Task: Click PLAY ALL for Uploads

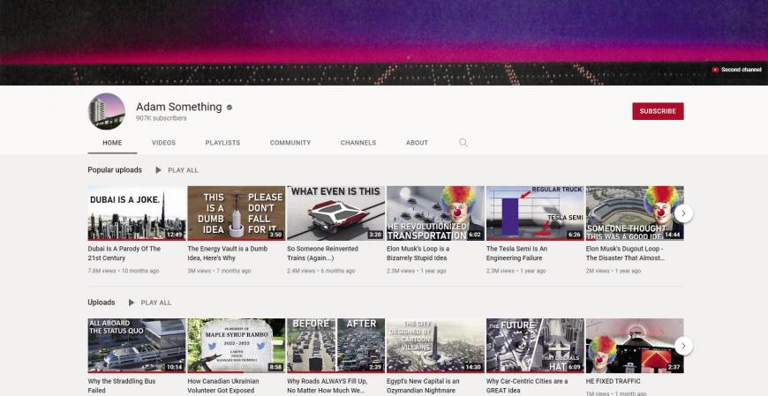Action: tap(155, 303)
